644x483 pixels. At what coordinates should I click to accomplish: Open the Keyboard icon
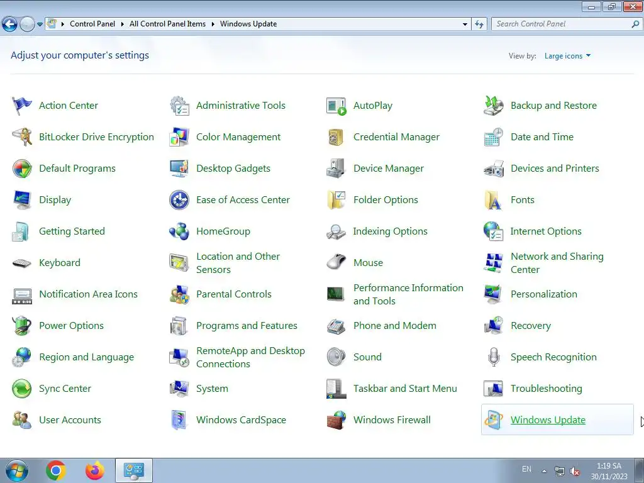pyautogui.click(x=22, y=263)
